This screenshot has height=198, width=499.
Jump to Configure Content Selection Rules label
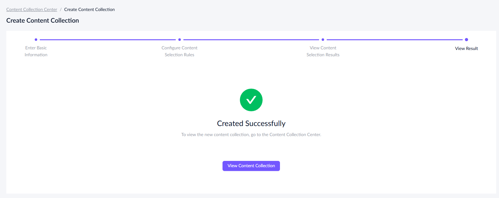[179, 51]
